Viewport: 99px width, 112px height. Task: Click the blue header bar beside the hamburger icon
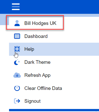pyautogui.click(x=59, y=7)
